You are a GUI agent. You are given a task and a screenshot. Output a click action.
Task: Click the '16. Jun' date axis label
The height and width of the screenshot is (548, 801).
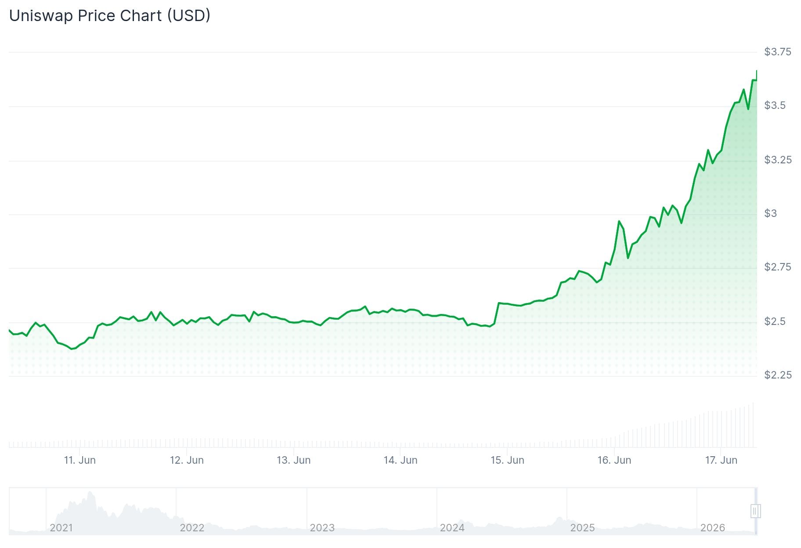click(614, 460)
